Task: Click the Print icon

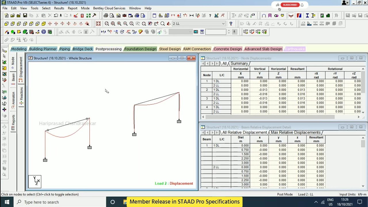Action: coord(106,16)
